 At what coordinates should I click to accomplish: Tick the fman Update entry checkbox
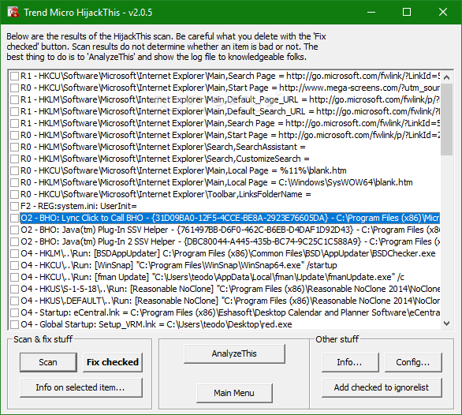[14, 277]
